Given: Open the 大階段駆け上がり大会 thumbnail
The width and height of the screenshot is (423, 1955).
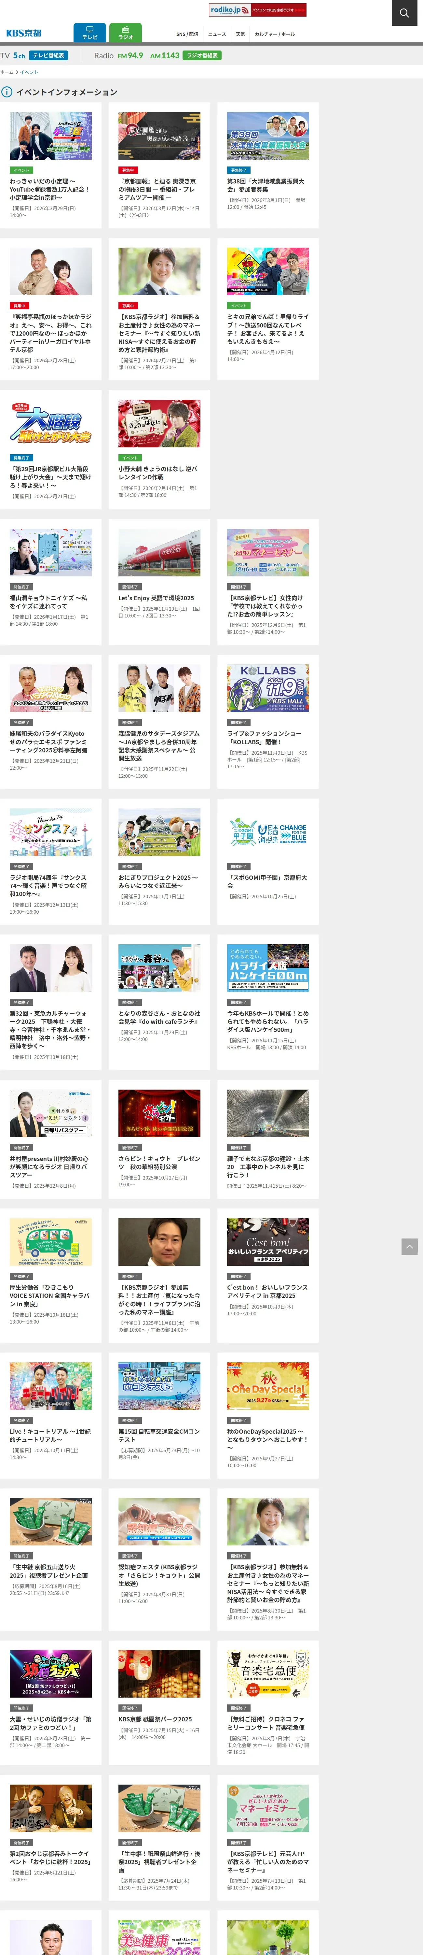Looking at the screenshot, I should tap(51, 424).
